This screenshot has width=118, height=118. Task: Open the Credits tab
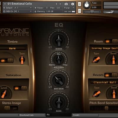pos(85,115)
